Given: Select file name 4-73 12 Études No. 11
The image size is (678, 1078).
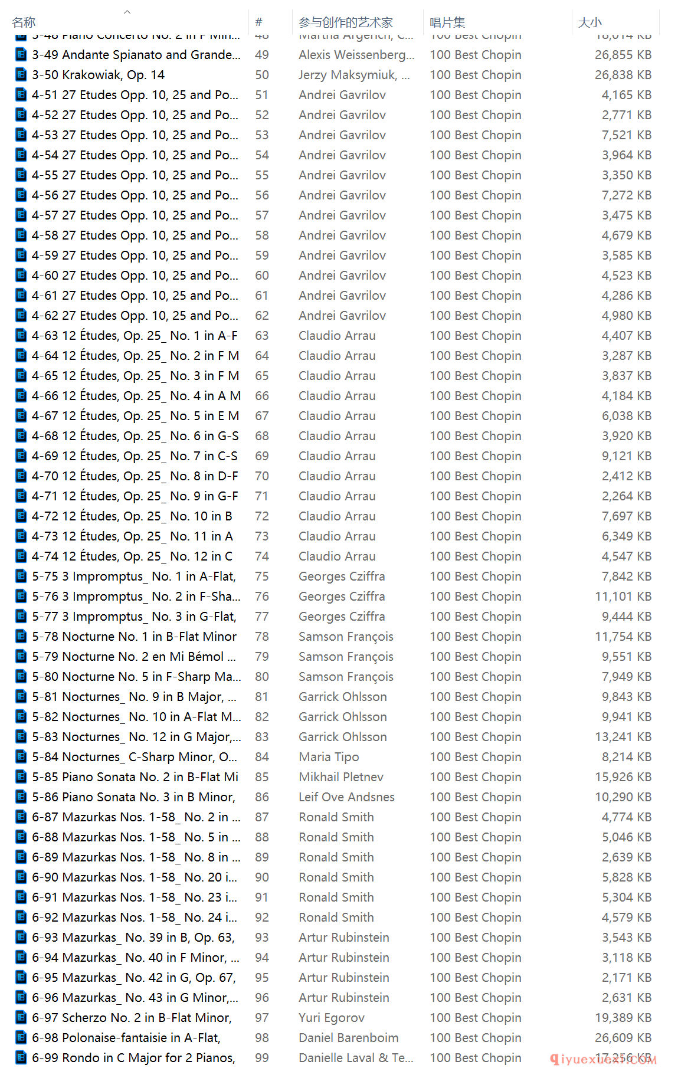Looking at the screenshot, I should pyautogui.click(x=133, y=536).
